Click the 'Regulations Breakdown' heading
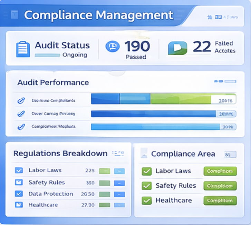251x225 pixels. [x=60, y=154]
